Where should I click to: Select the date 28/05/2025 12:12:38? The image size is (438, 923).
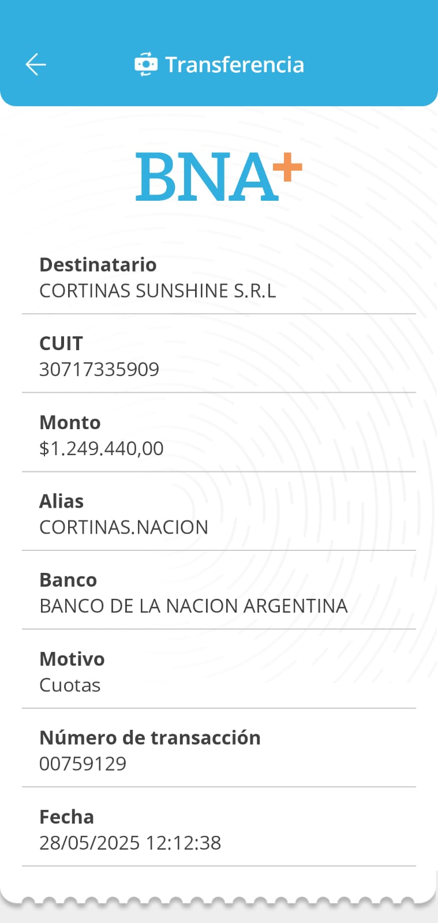(x=130, y=843)
